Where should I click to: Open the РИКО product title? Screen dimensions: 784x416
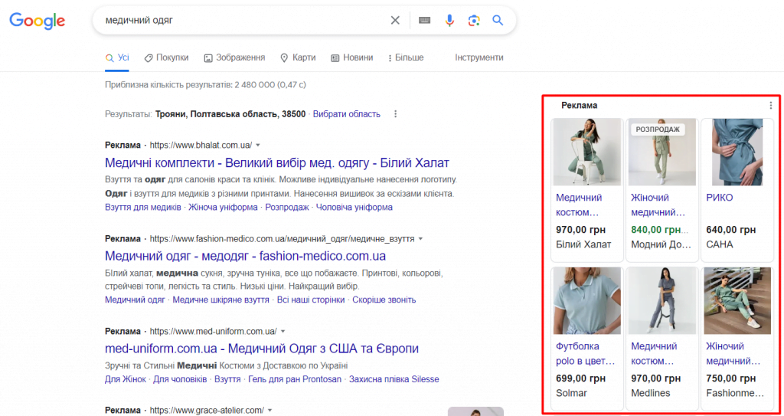[x=720, y=198]
